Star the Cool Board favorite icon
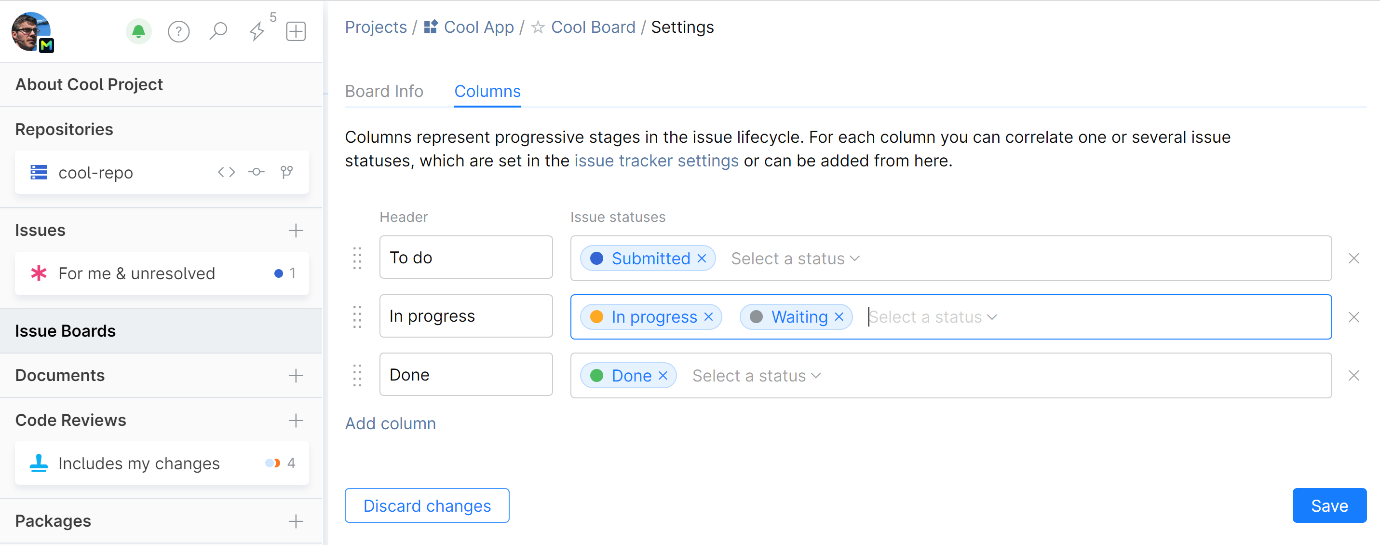1380x545 pixels. [x=538, y=27]
